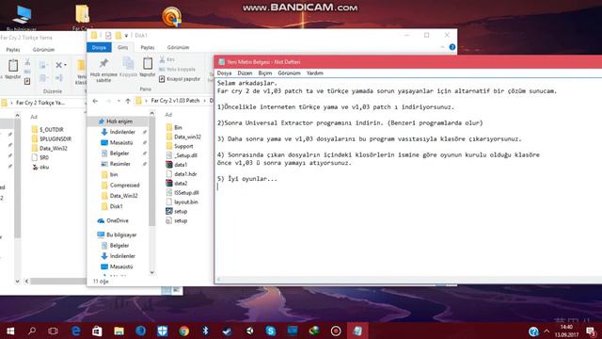Switch Türkçe Yama window to large icons view
Viewport: 602px width, 339px height.
176,290
